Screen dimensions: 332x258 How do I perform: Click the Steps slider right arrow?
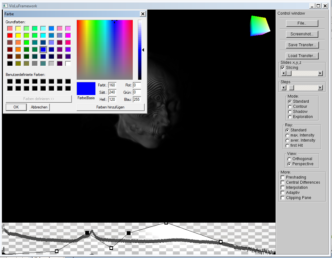click(x=320, y=87)
